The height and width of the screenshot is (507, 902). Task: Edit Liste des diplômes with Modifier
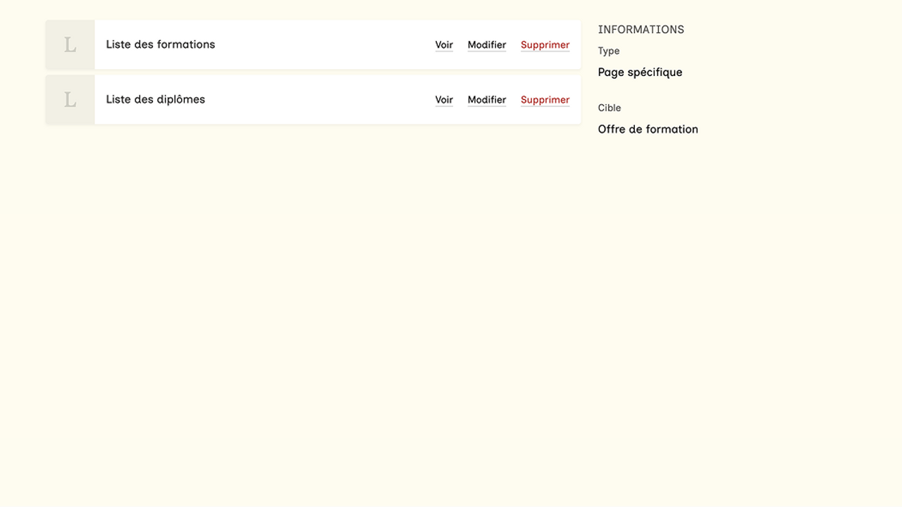point(487,100)
